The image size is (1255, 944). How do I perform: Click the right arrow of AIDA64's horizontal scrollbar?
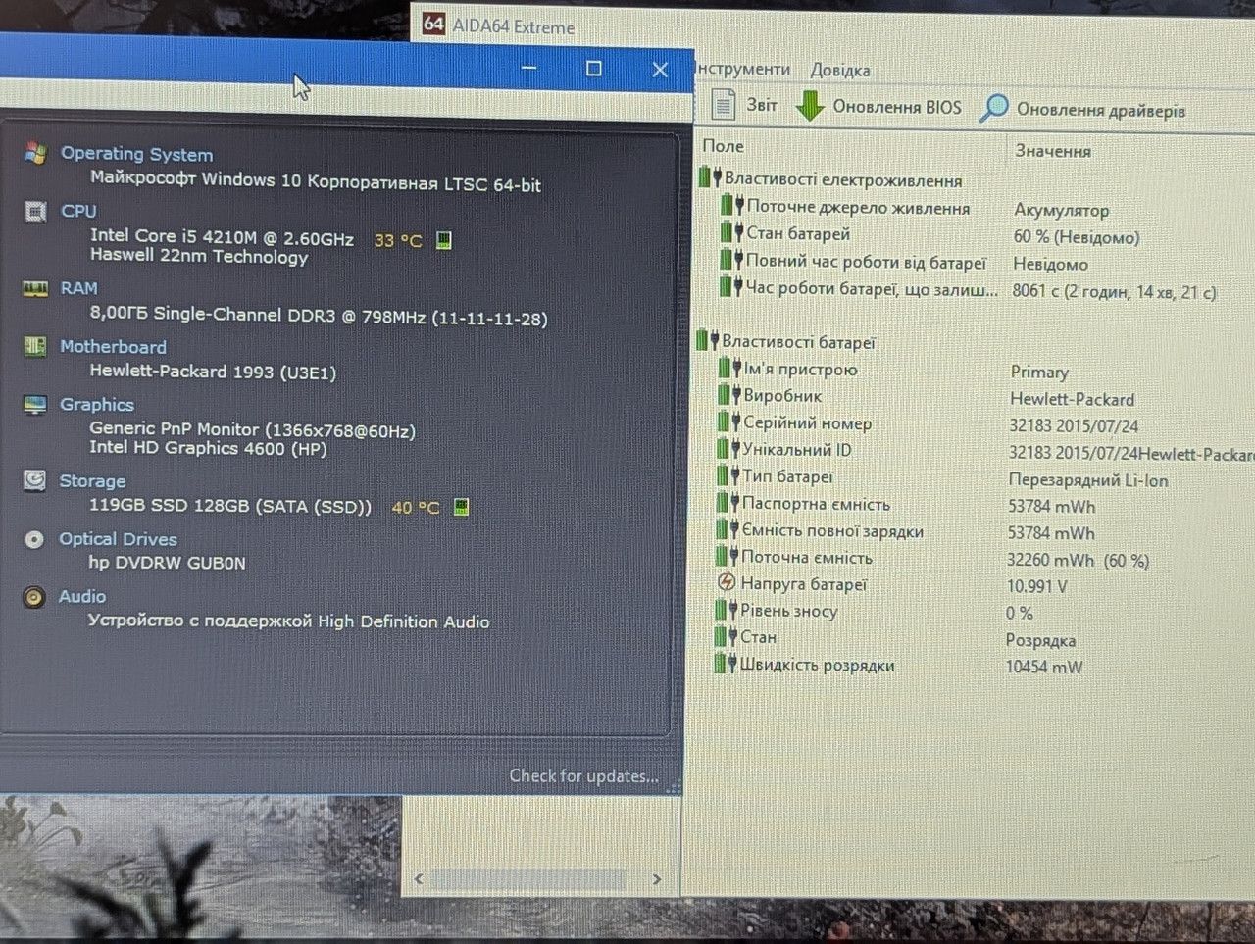[656, 878]
